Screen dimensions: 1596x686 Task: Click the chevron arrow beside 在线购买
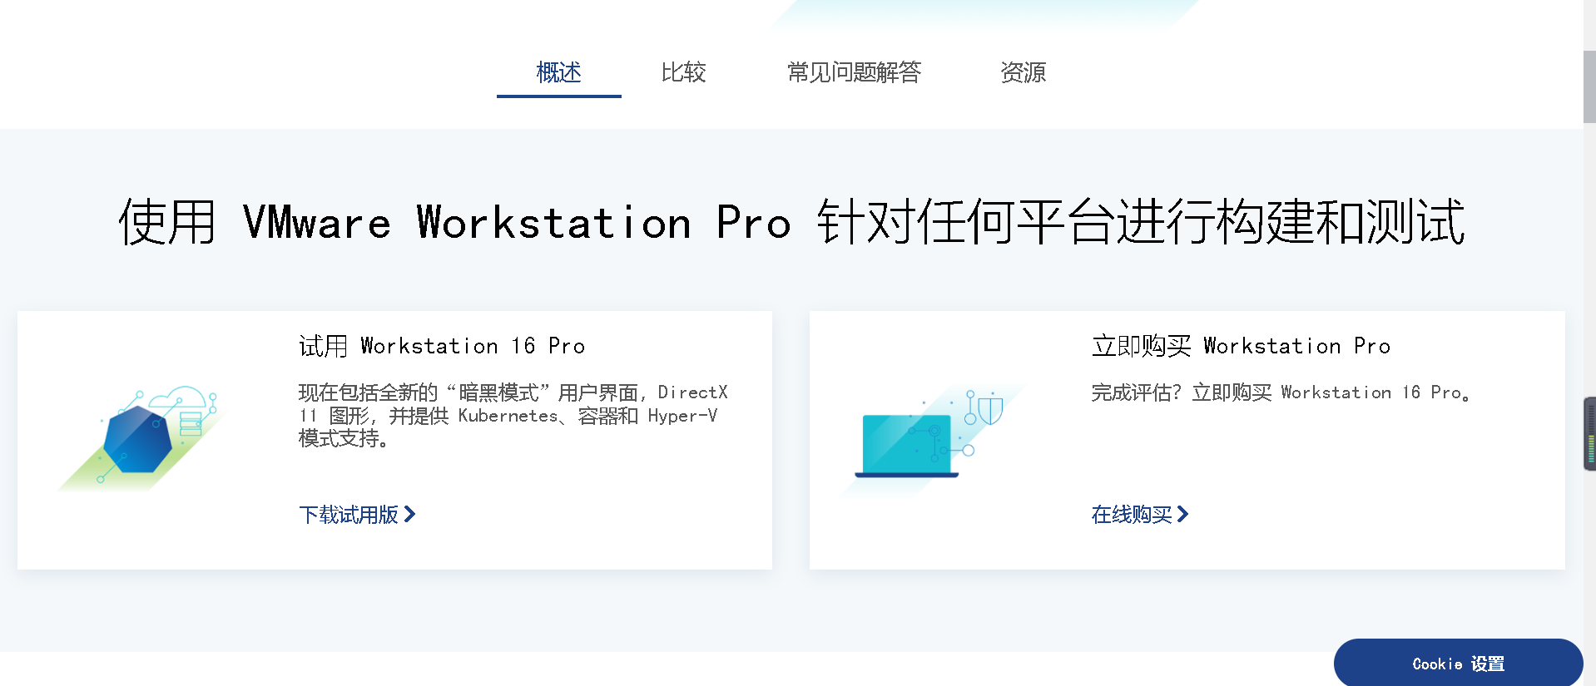click(1182, 515)
